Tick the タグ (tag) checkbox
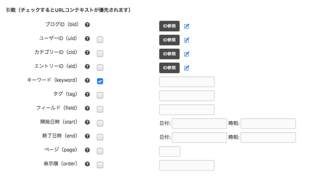Viewport: 313px width, 180px height. (100, 95)
